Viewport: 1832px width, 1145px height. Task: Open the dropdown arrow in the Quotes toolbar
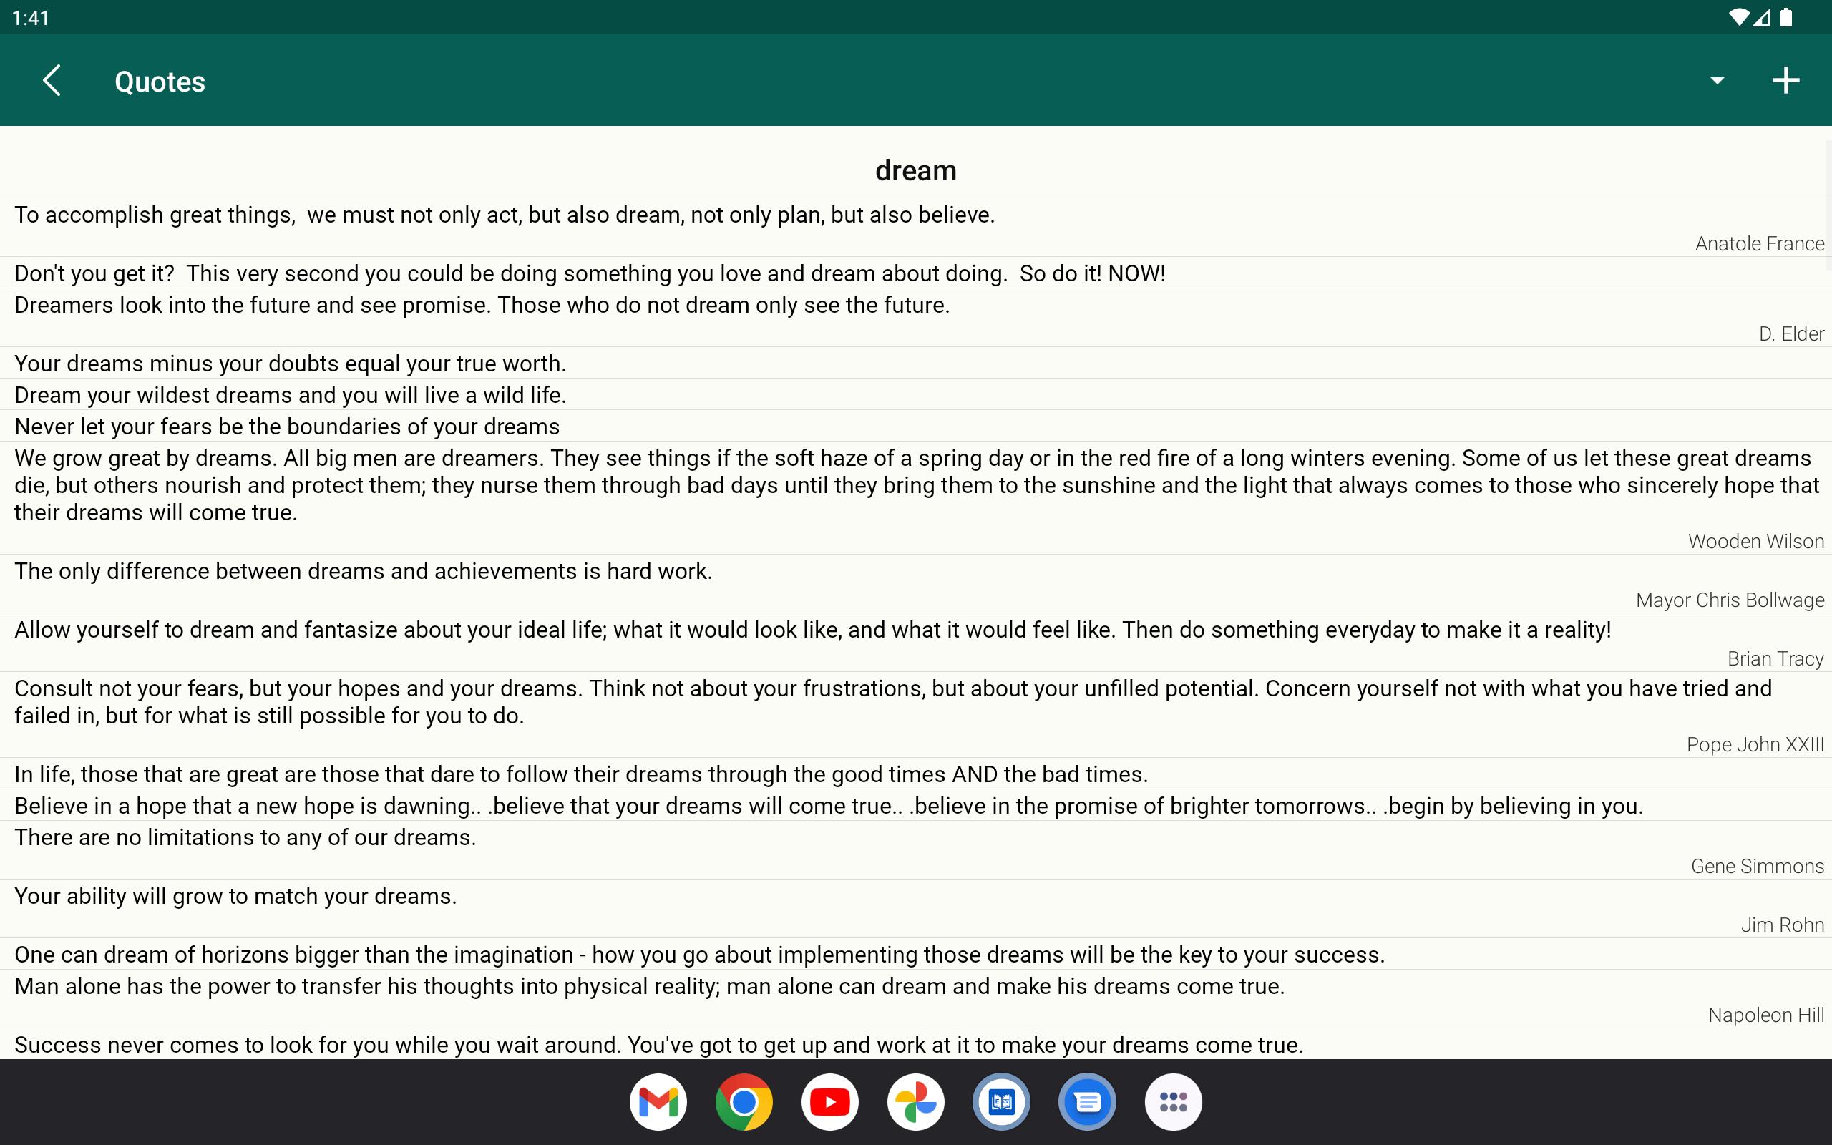tap(1717, 80)
